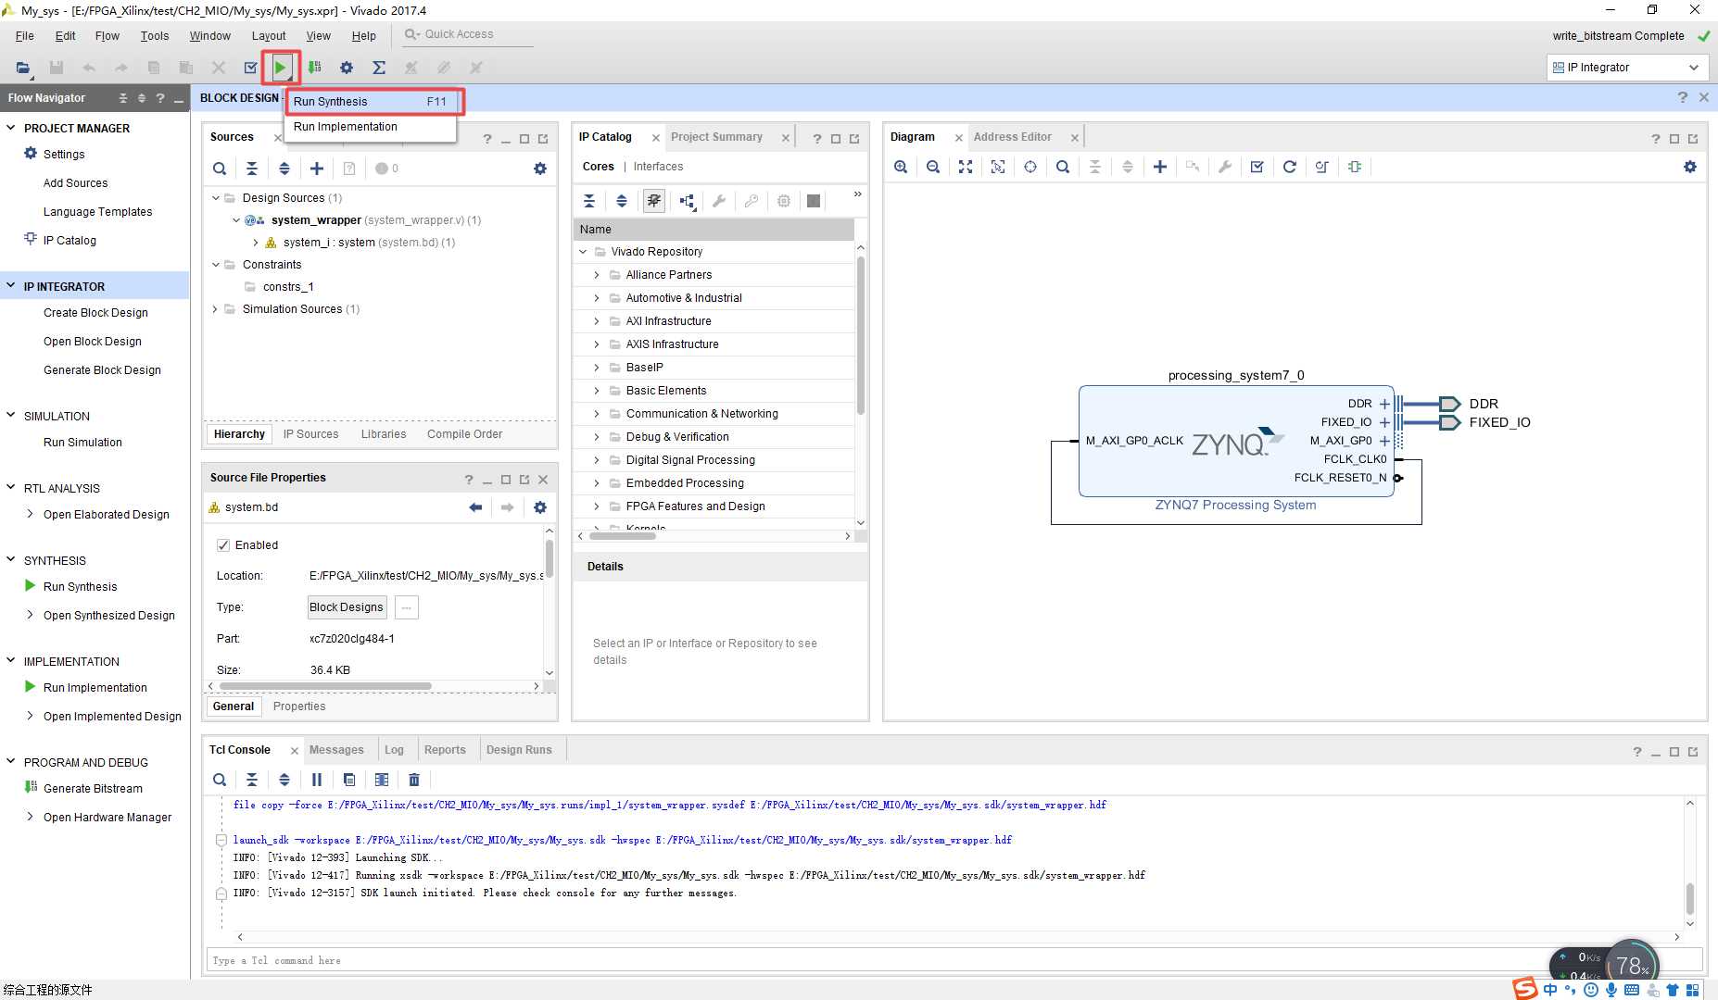Expand DDR interface plus on Zynq block
Screen dimensions: 1718x1000
pos(1384,404)
